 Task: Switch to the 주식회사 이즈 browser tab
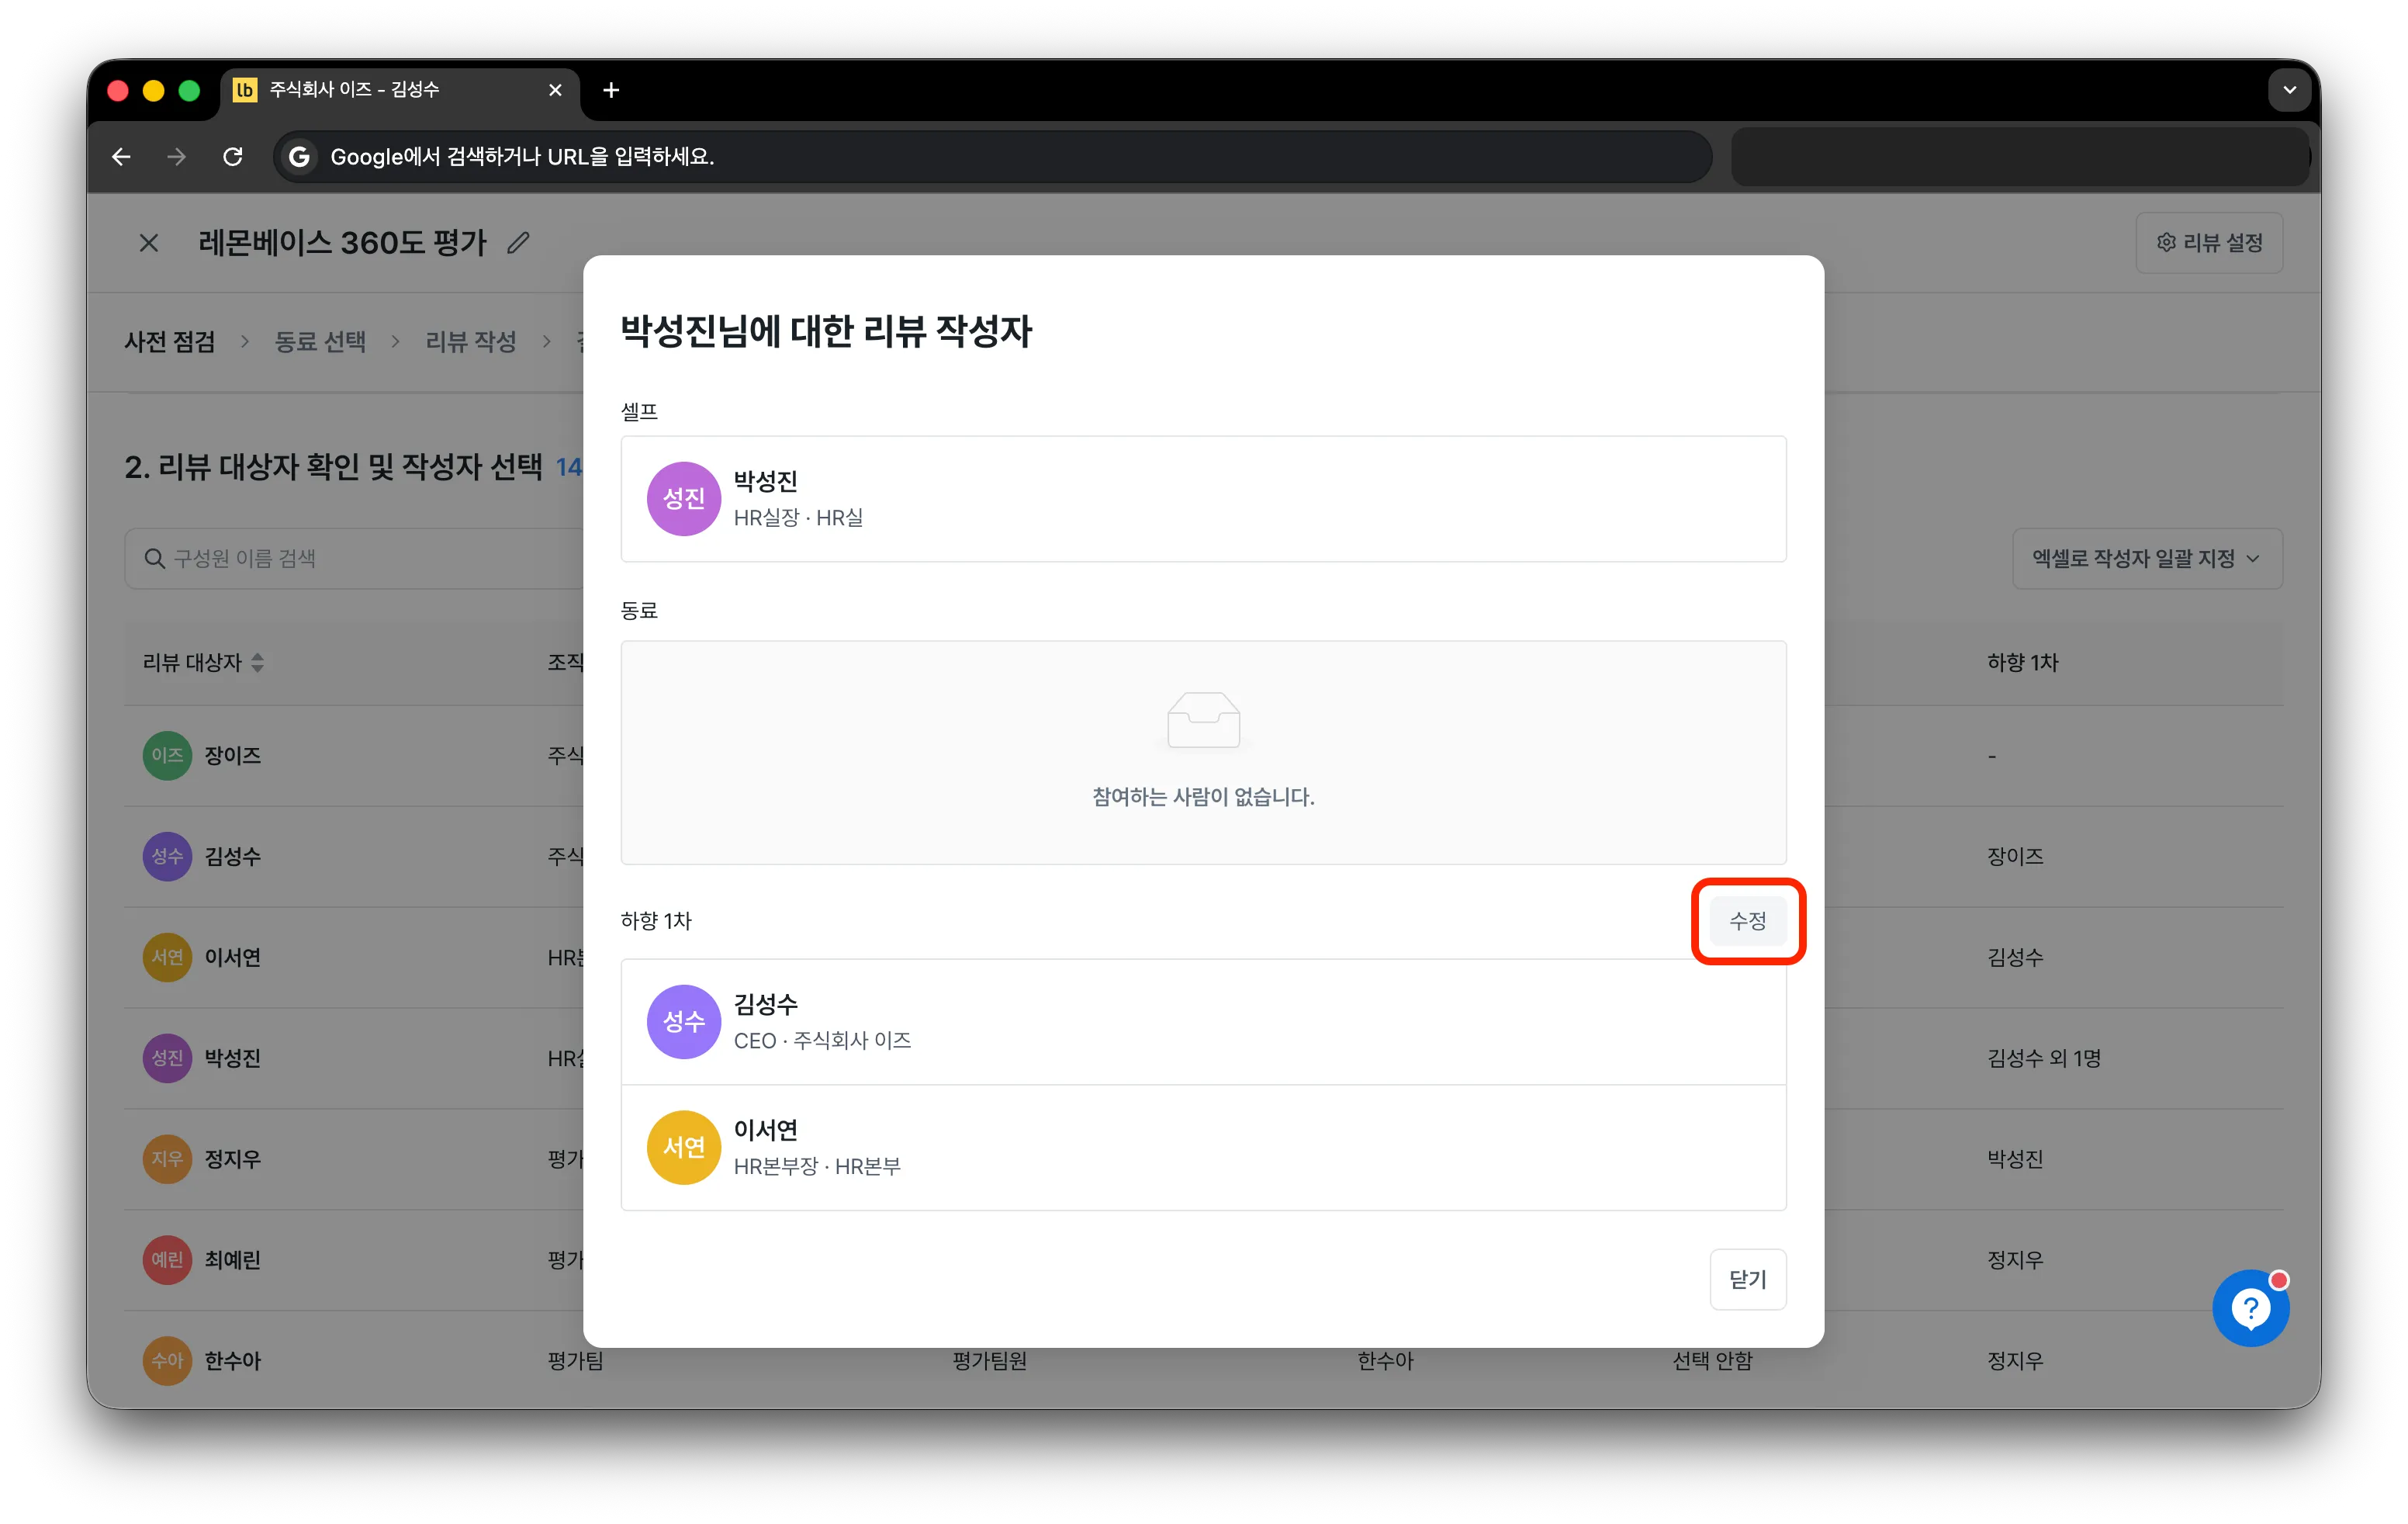tap(399, 90)
